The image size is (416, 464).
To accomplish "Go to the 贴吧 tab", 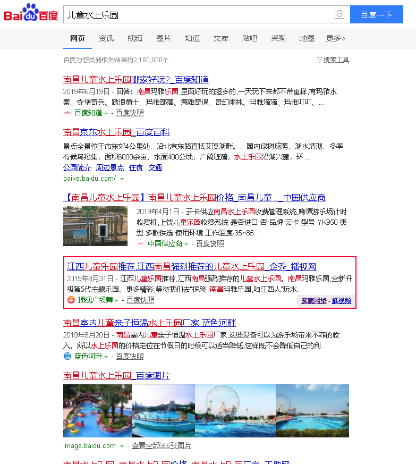I will click(x=249, y=38).
